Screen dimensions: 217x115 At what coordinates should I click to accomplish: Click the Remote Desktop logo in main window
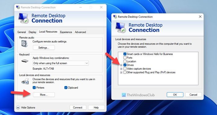(24, 18)
